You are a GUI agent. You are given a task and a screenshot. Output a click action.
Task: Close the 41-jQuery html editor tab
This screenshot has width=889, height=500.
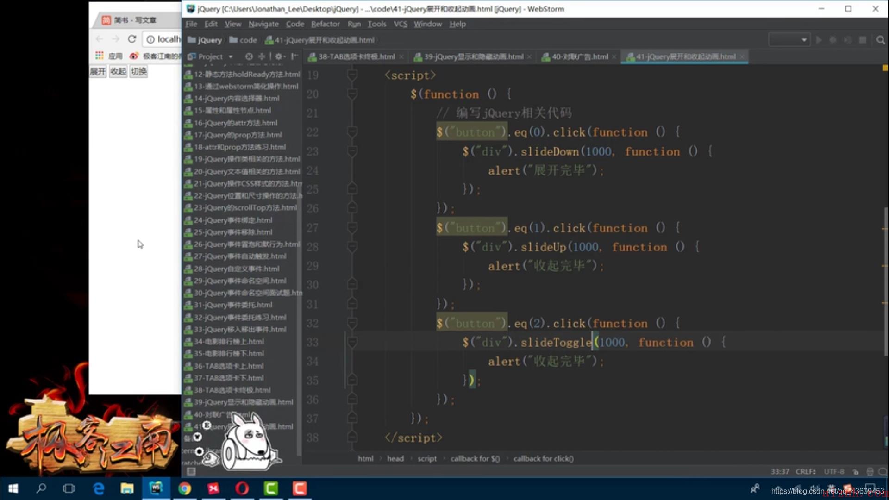coord(742,57)
